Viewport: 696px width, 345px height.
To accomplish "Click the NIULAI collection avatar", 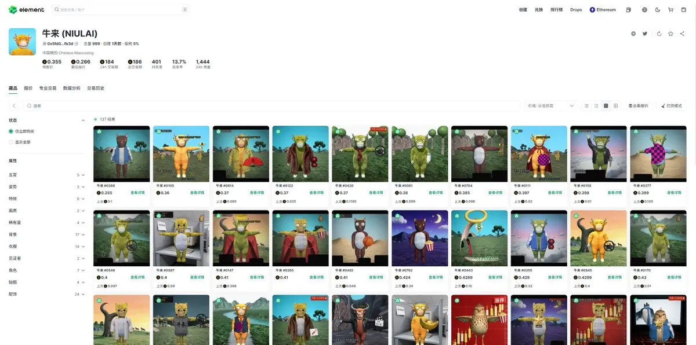I will (22, 42).
